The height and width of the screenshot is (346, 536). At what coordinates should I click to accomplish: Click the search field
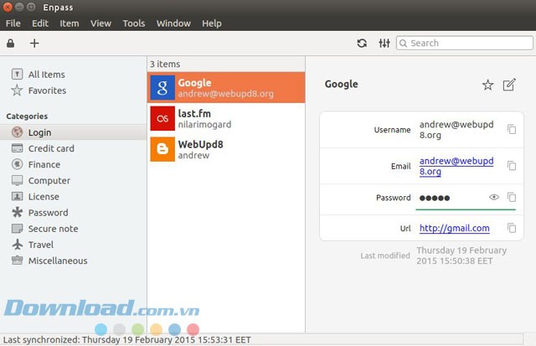pos(465,43)
